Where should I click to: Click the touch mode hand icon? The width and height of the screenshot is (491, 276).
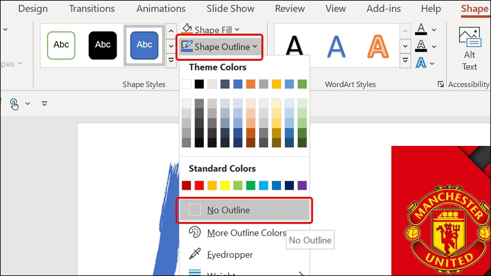click(14, 104)
